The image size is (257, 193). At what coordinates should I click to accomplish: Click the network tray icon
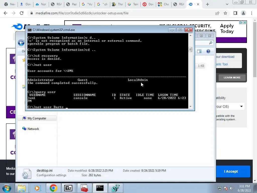tap(219, 188)
